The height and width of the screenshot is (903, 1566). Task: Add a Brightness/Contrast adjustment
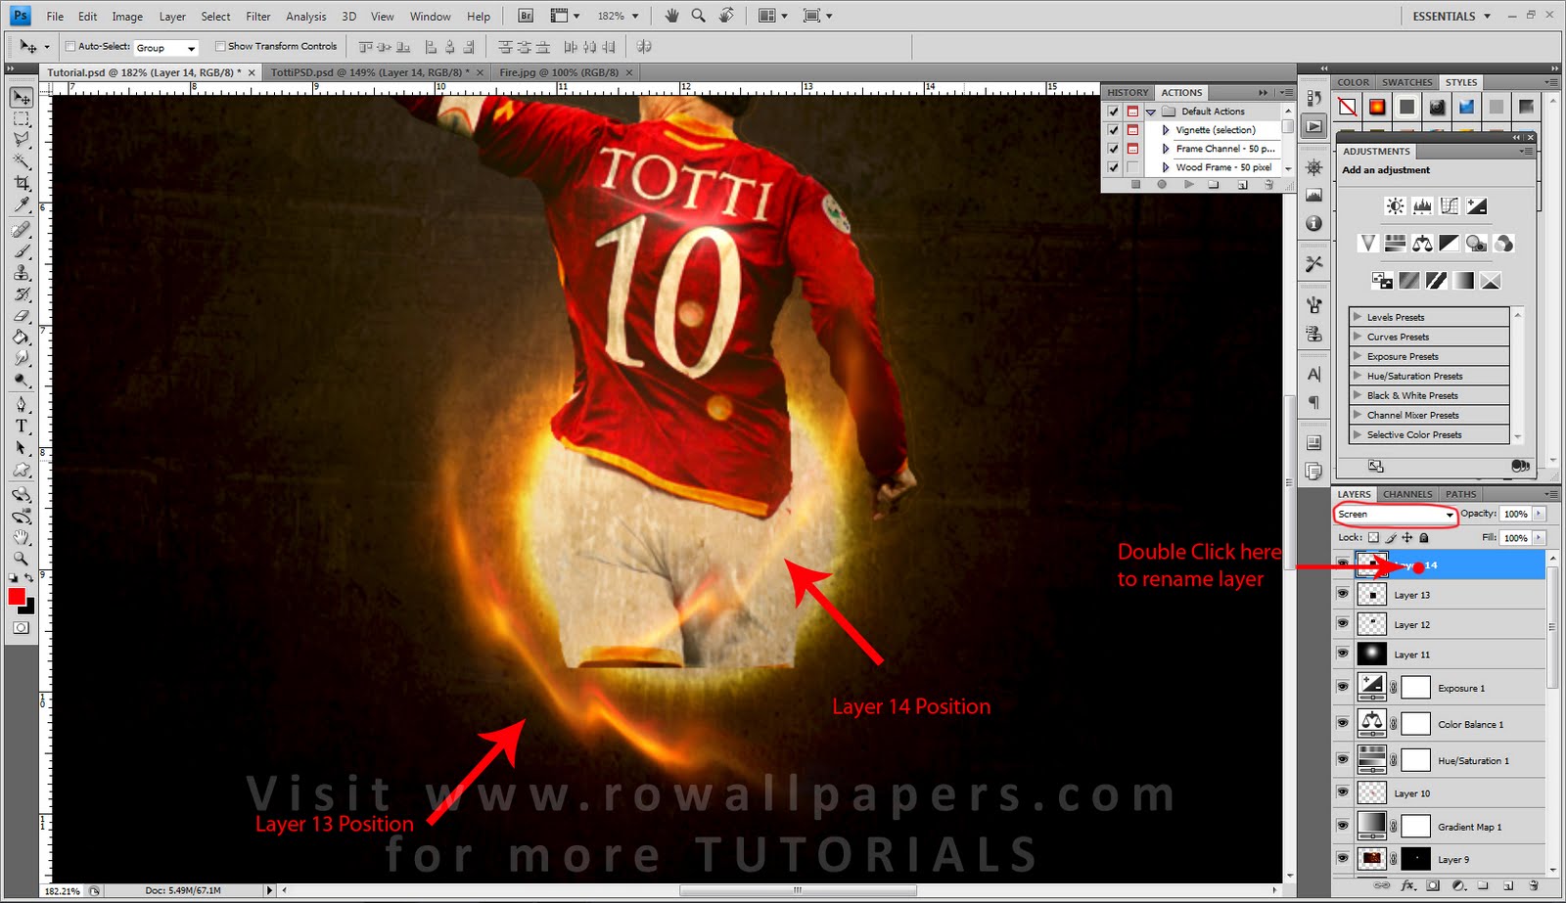click(1395, 205)
